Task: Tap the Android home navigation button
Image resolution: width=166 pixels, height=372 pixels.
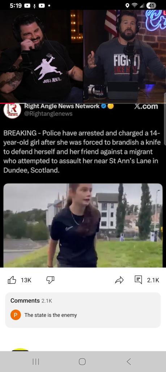Action: (x=82, y=361)
